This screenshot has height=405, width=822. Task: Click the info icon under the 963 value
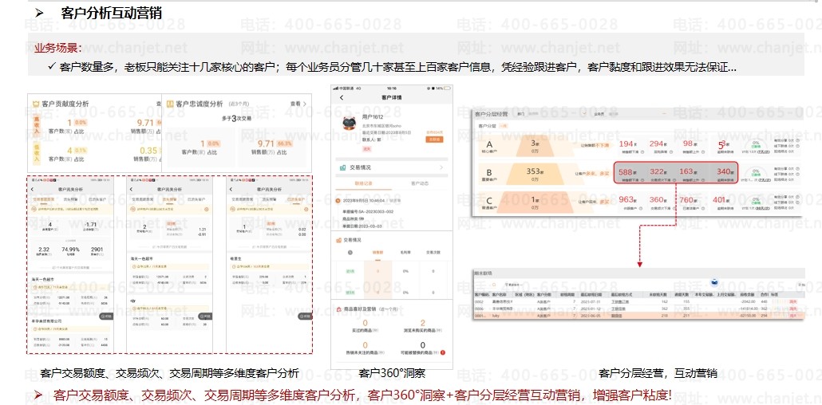(639, 208)
